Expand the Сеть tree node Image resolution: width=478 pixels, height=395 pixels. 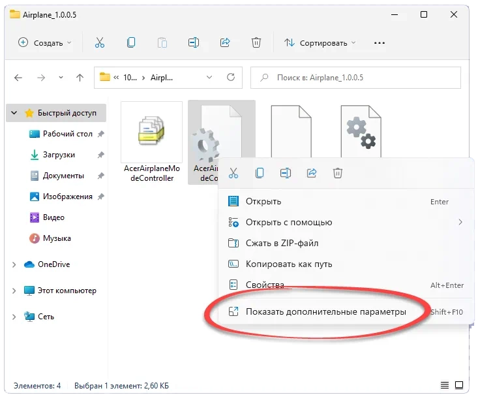coord(14,317)
